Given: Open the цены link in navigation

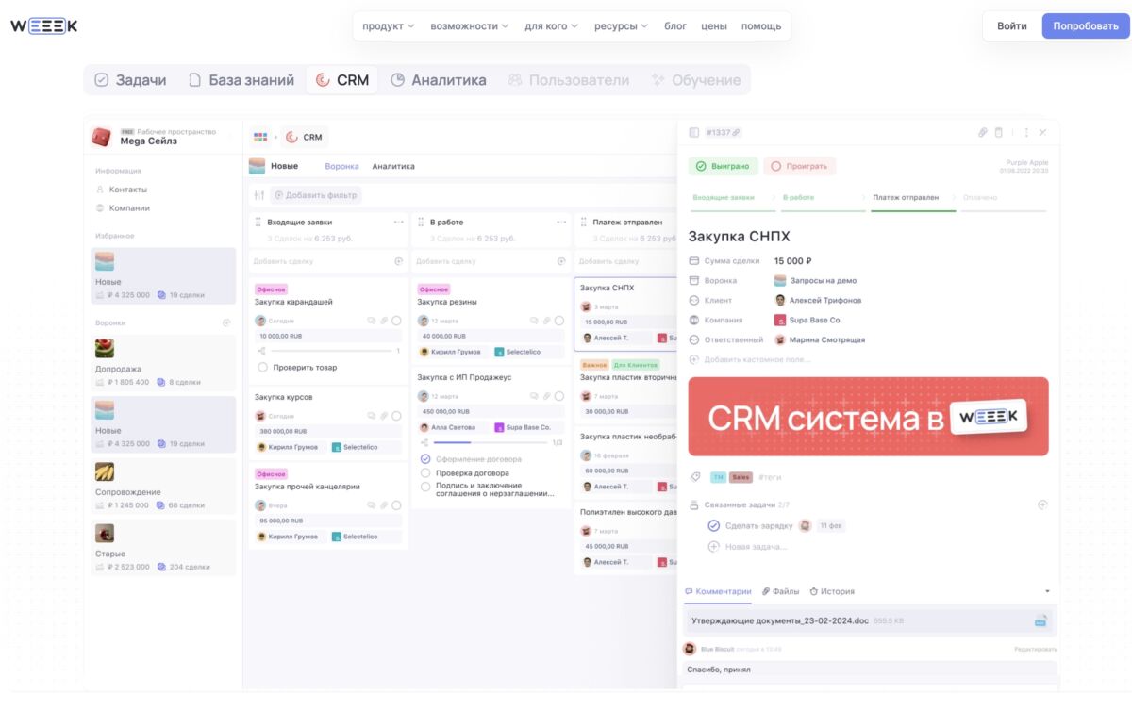Looking at the screenshot, I should (714, 26).
